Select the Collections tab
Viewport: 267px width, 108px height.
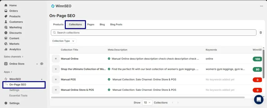(x=75, y=24)
